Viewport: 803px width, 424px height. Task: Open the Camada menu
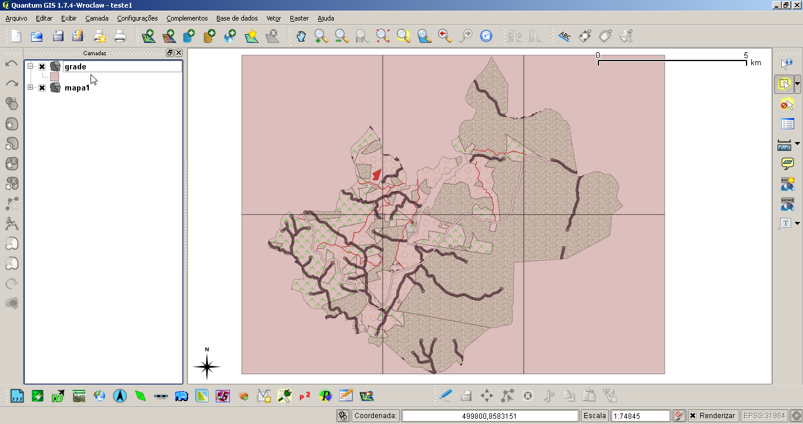pos(97,18)
